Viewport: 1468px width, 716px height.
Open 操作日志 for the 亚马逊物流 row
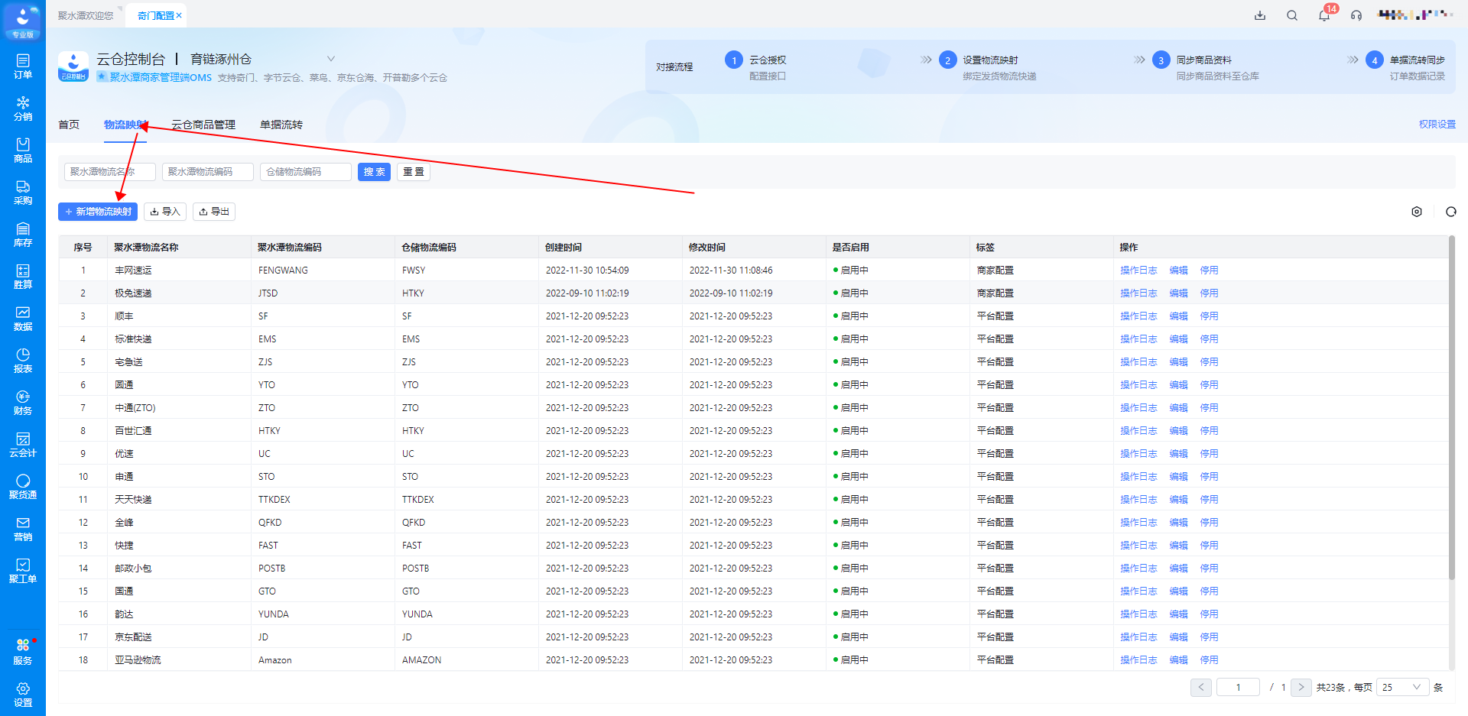point(1138,659)
